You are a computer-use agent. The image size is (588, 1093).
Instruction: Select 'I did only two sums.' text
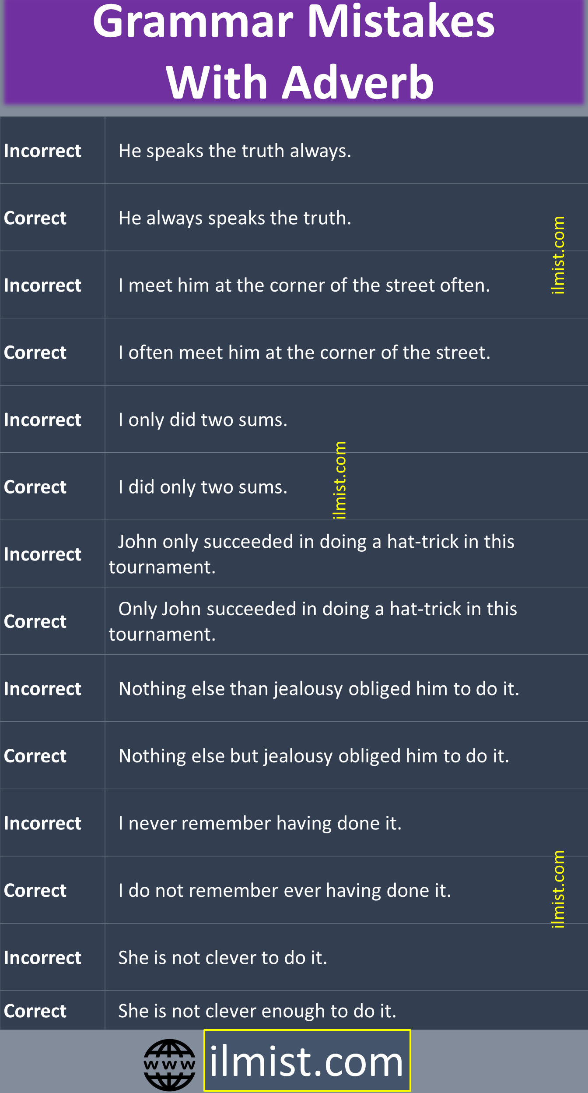point(203,487)
